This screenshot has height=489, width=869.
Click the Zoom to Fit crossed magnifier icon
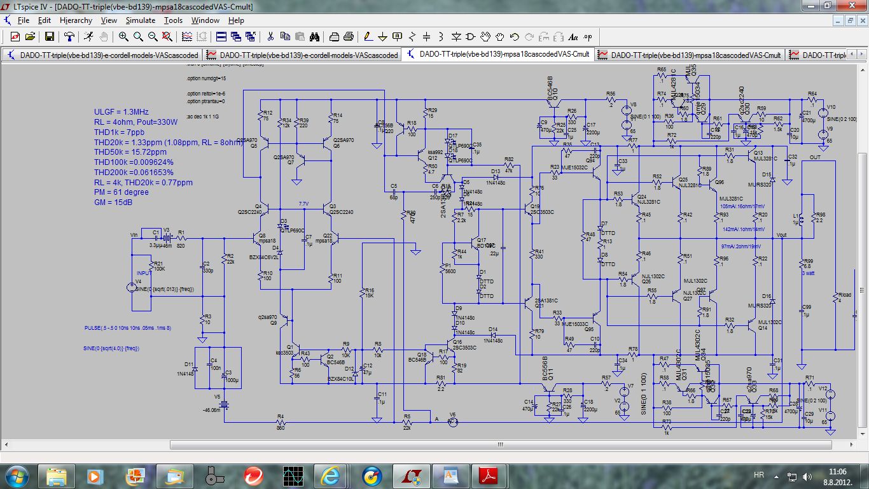[167, 36]
